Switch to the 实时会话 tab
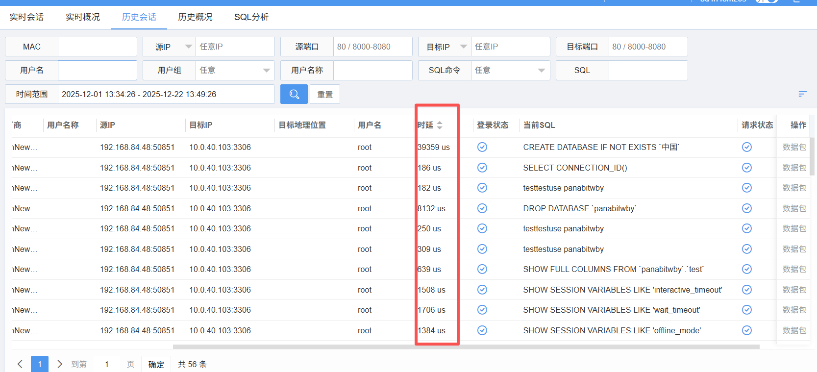The image size is (817, 372). pos(26,17)
